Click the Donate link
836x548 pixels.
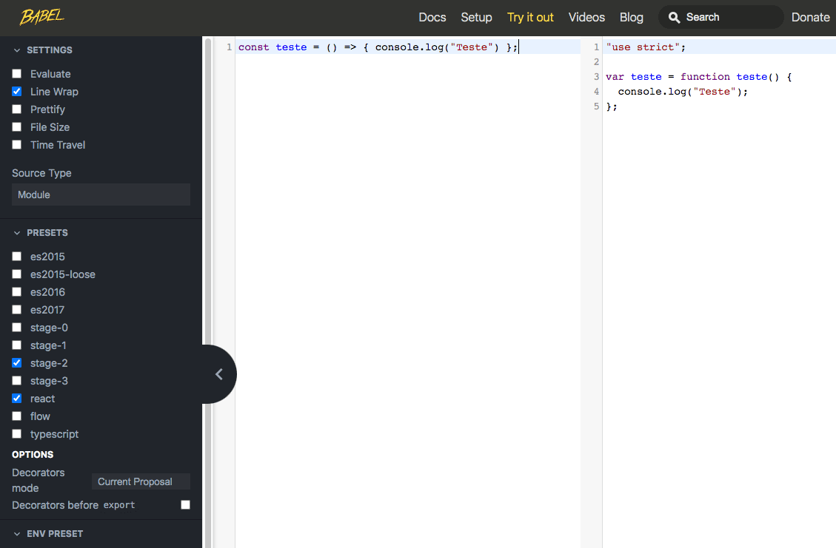(x=810, y=17)
